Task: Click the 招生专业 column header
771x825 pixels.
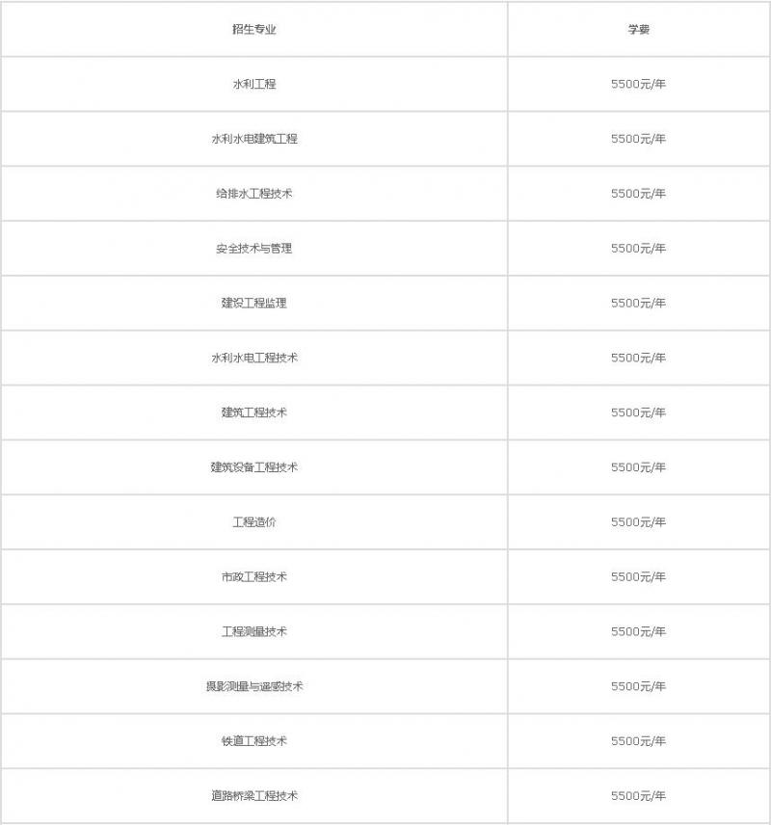Action: pos(254,30)
